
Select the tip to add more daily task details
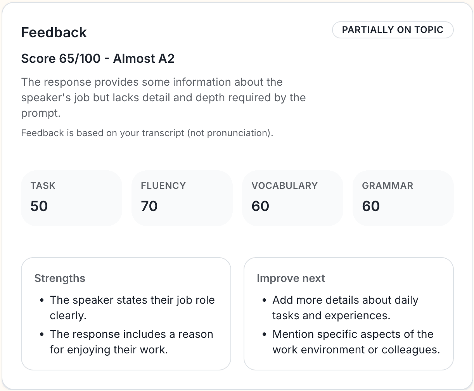point(345,308)
